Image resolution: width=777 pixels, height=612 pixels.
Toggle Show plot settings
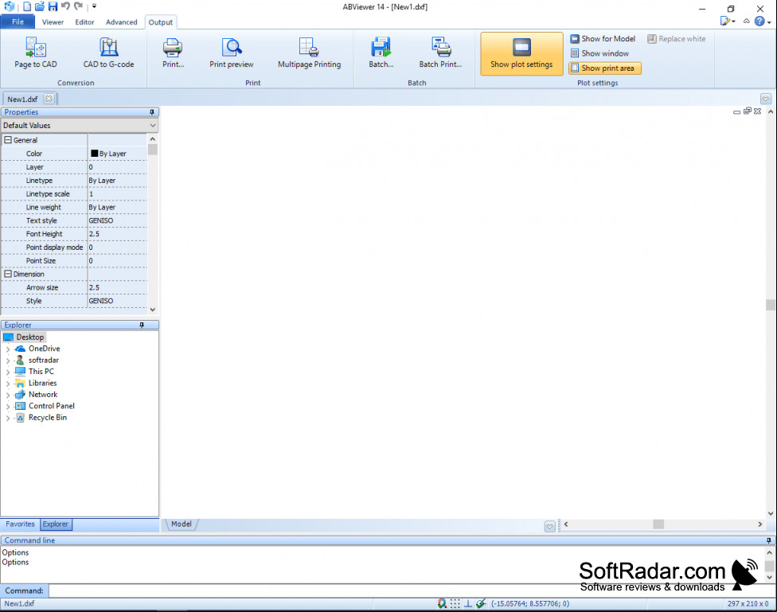coord(521,53)
